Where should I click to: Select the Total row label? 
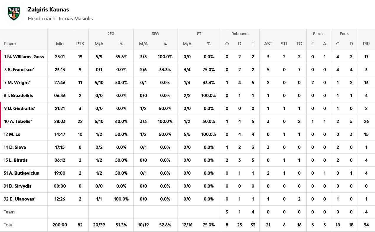(9, 225)
